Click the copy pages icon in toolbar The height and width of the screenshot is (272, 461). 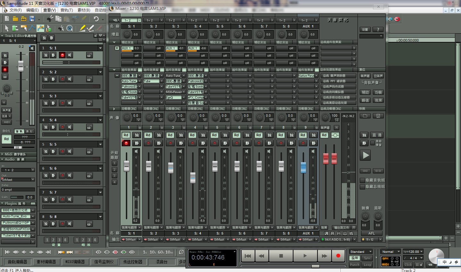click(58, 19)
